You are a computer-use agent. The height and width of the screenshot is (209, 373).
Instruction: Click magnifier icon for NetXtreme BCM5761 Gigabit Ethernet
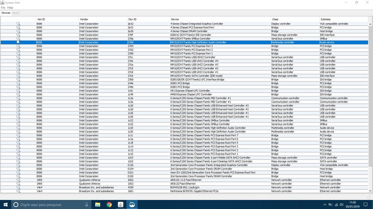[x=18, y=191]
